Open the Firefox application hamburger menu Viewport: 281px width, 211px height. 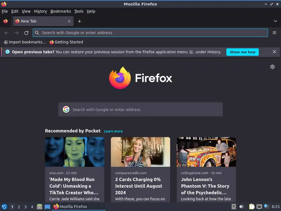click(274, 33)
